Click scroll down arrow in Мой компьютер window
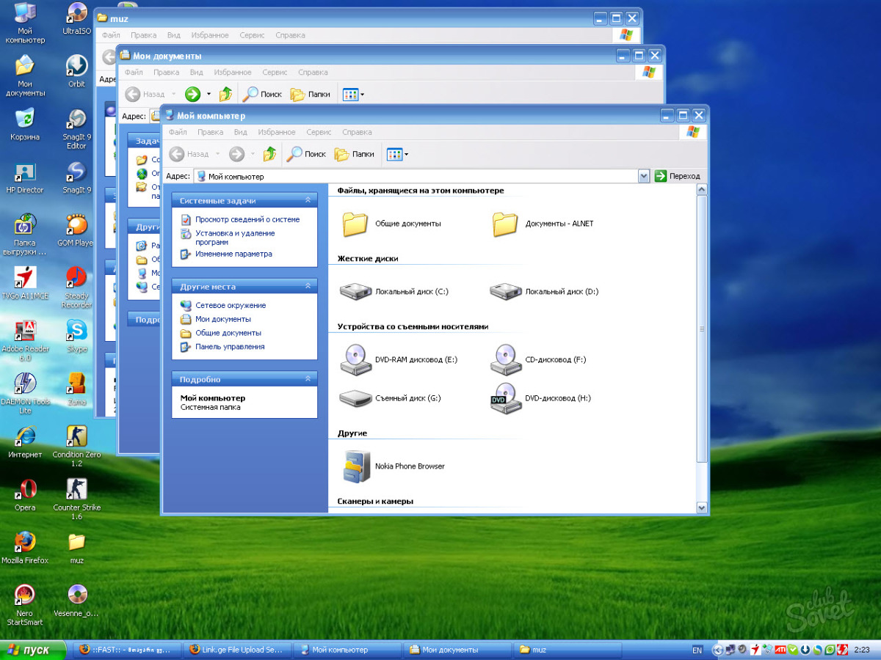The width and height of the screenshot is (881, 660). 702,507
